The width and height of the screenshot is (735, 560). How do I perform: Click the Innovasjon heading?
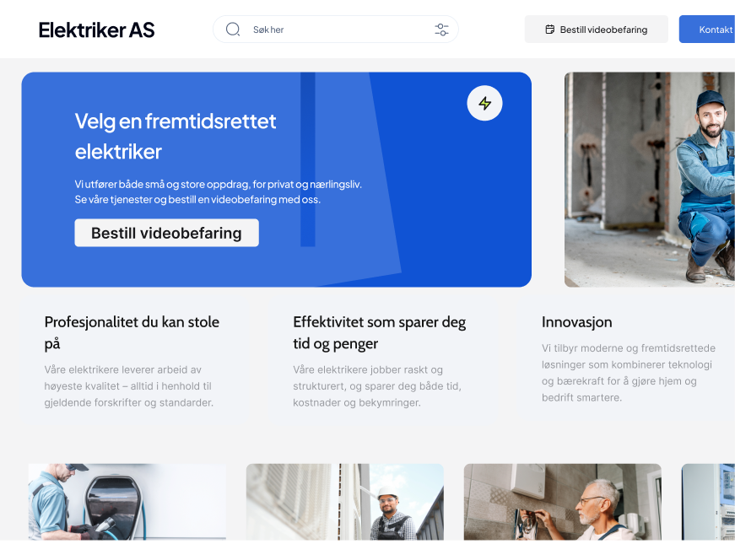coord(576,322)
